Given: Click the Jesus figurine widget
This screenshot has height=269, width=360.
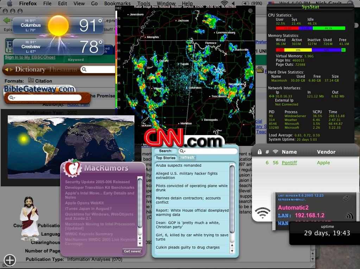Looking at the screenshot, I should pyautogui.click(x=29, y=218).
